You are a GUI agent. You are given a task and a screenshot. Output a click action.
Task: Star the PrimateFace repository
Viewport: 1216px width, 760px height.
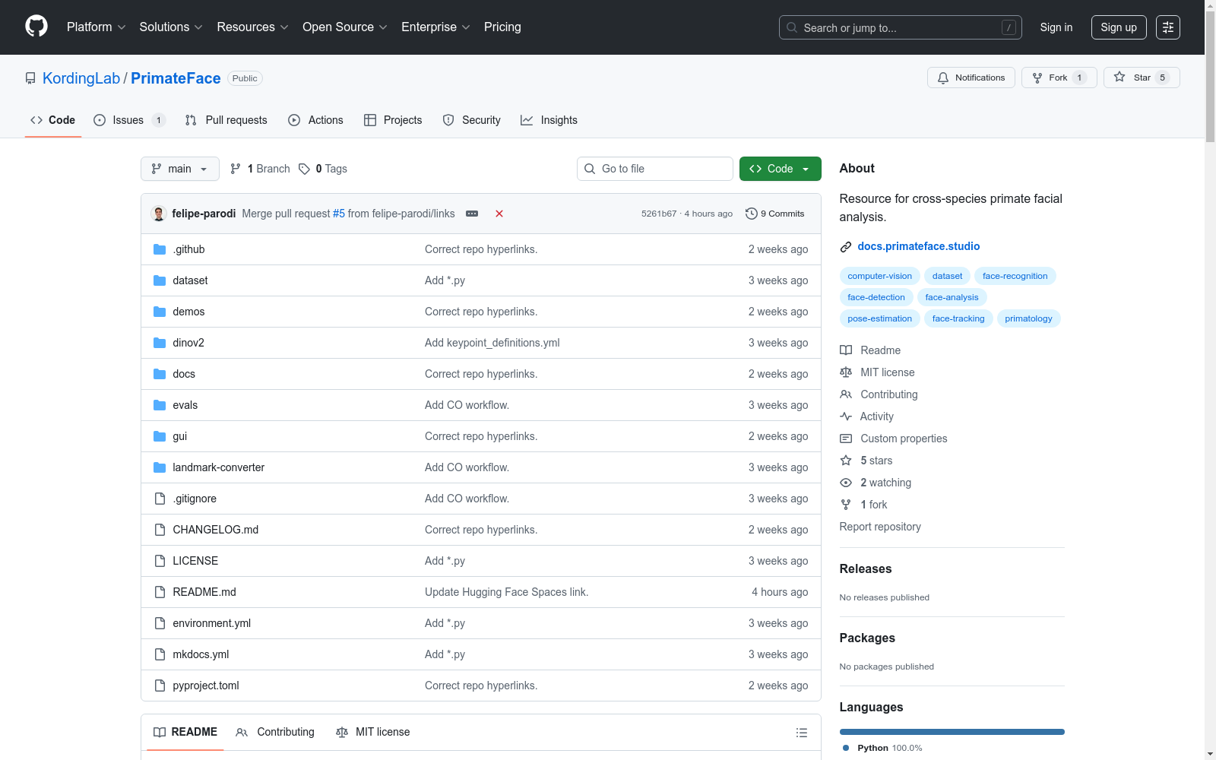(1142, 78)
